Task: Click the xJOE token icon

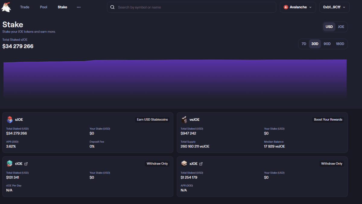Action: pyautogui.click(x=184, y=164)
